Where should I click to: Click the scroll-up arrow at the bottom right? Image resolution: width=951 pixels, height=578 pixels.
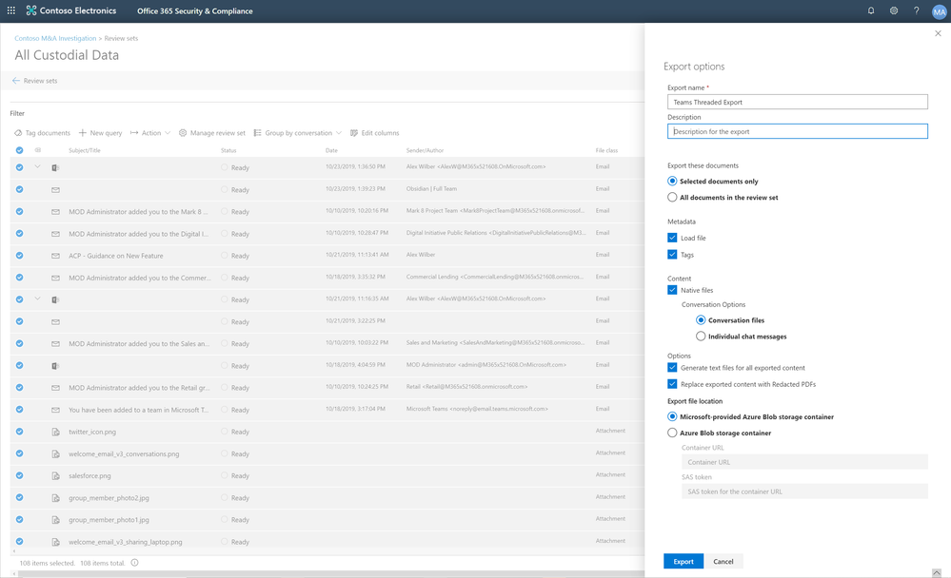coord(937,572)
